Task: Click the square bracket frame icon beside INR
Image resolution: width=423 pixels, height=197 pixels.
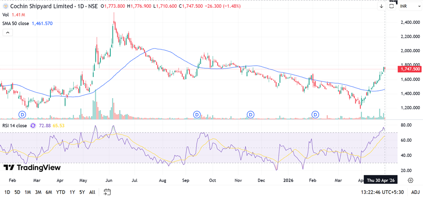Action: pyautogui.click(x=391, y=6)
